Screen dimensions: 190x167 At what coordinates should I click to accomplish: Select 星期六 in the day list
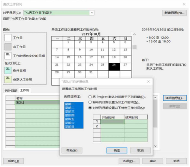coord(74,123)
